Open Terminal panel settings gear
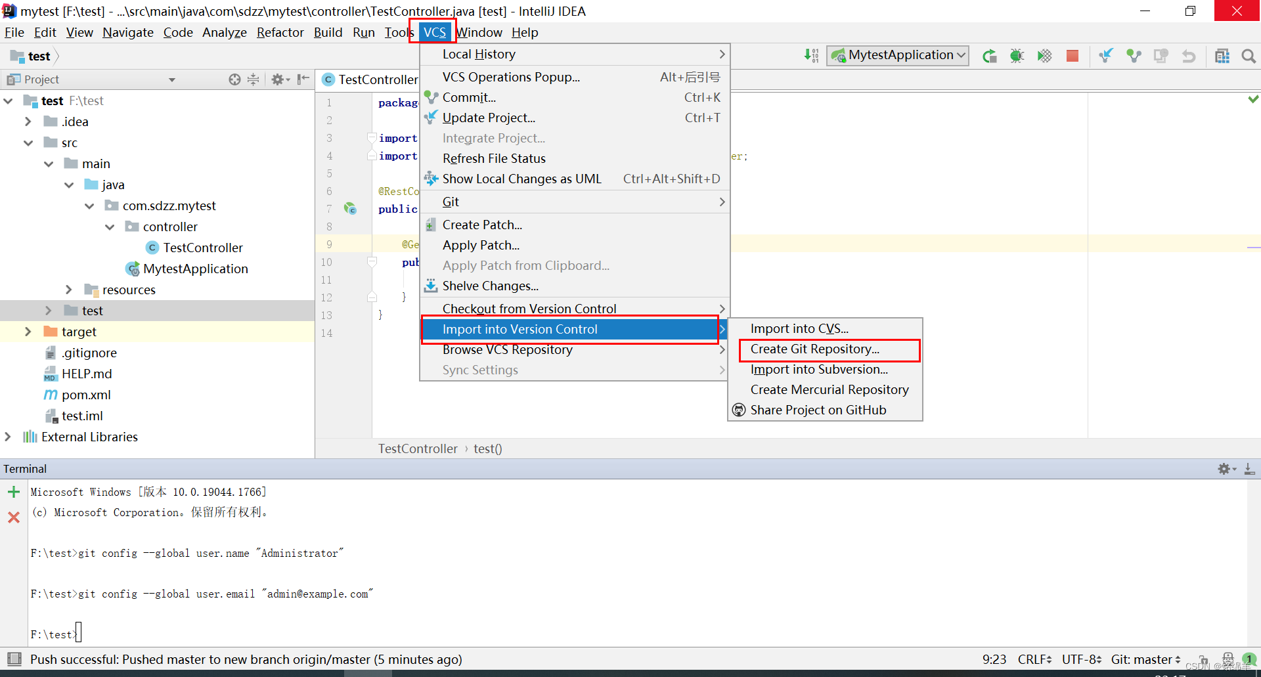The height and width of the screenshot is (677, 1261). pyautogui.click(x=1226, y=469)
